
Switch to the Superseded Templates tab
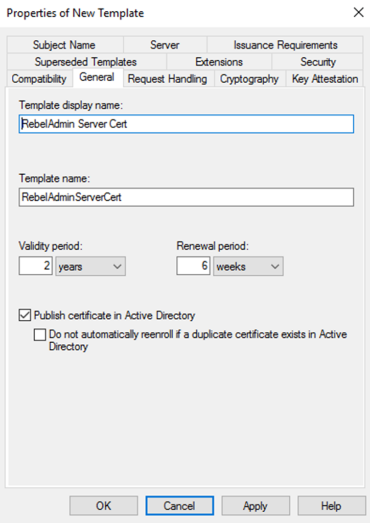click(x=85, y=62)
